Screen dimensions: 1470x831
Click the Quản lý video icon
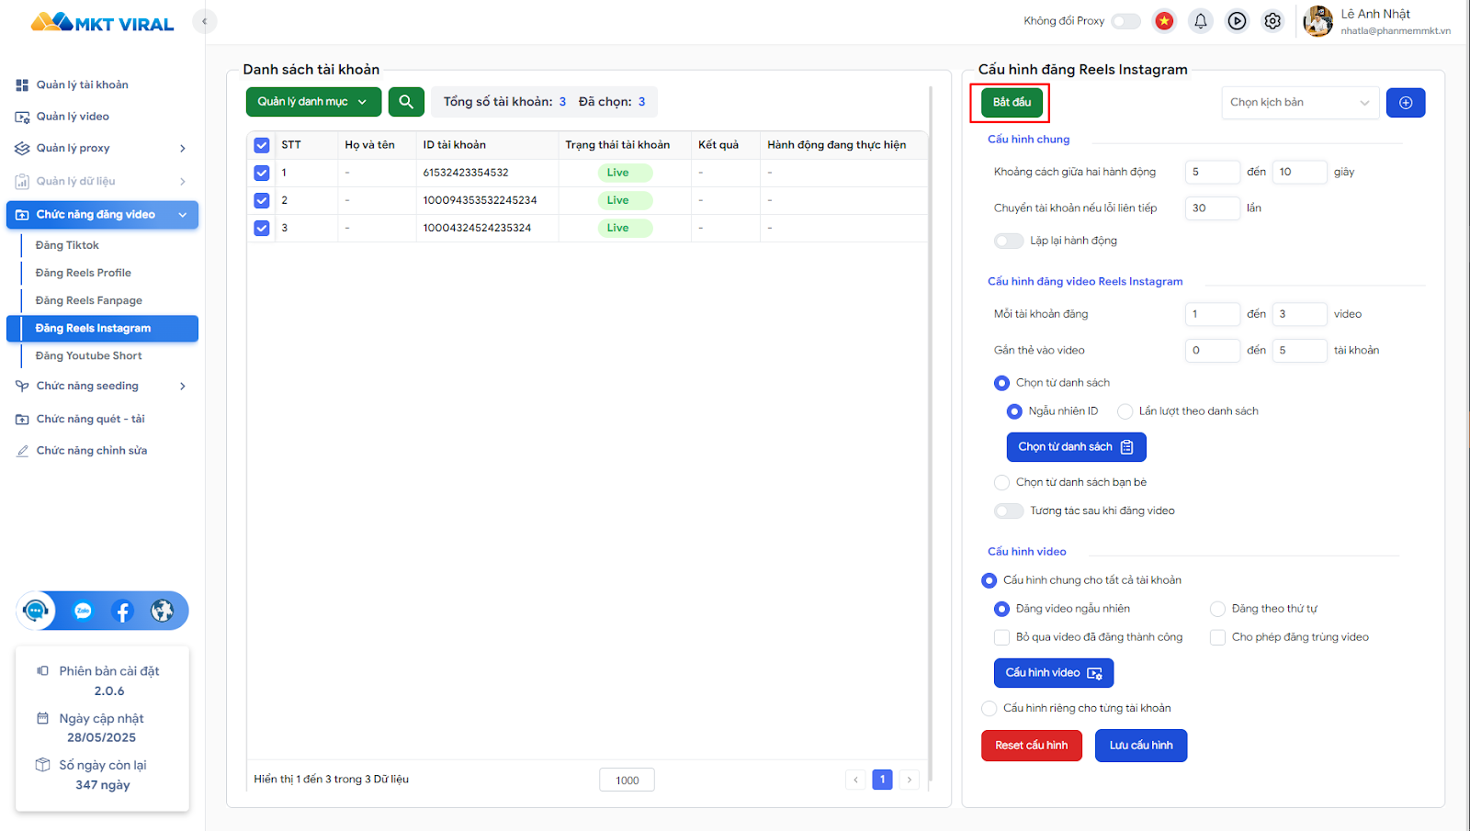[x=22, y=118]
